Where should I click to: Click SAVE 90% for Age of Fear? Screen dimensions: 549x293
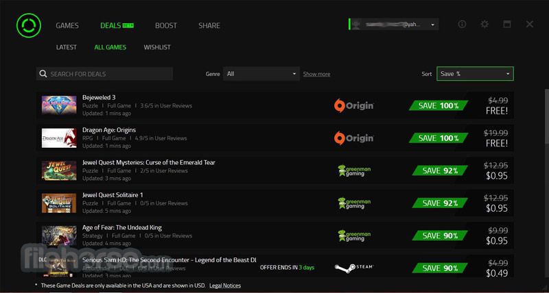440,235
